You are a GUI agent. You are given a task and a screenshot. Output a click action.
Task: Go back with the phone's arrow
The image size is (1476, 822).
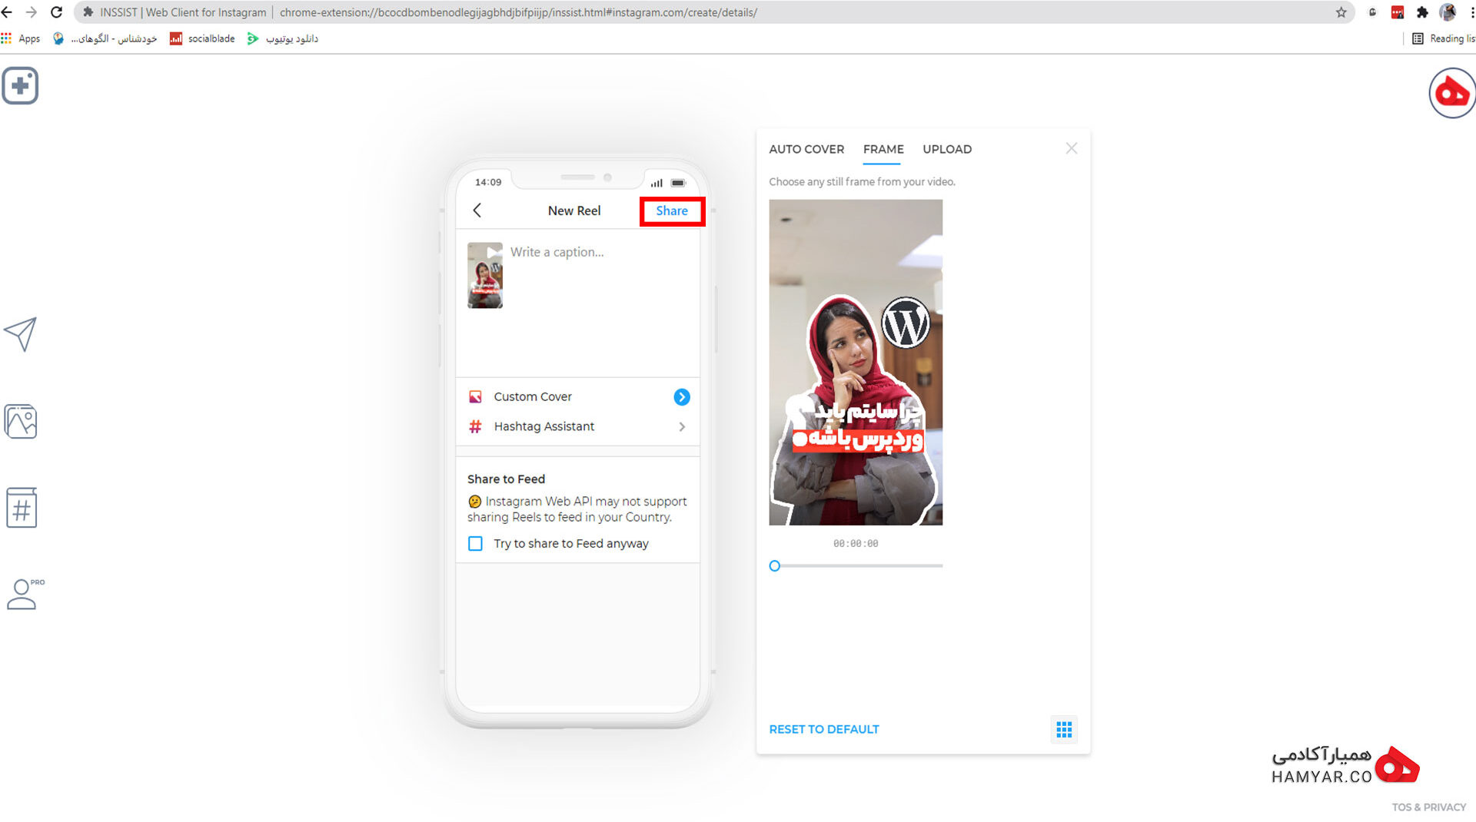[477, 210]
